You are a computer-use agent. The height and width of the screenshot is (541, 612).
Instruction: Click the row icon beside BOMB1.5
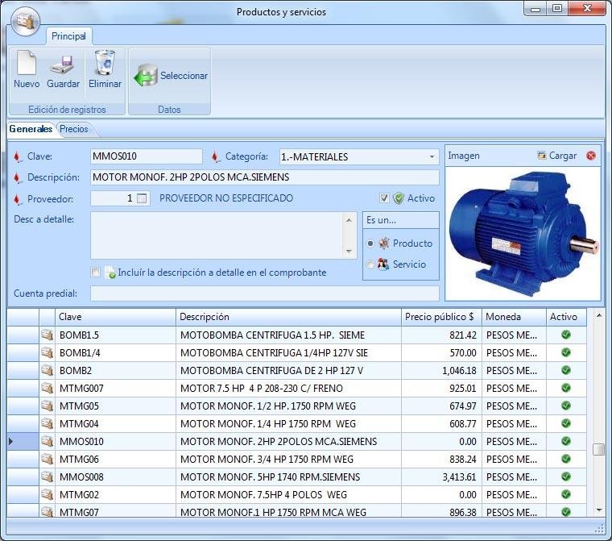click(x=47, y=335)
